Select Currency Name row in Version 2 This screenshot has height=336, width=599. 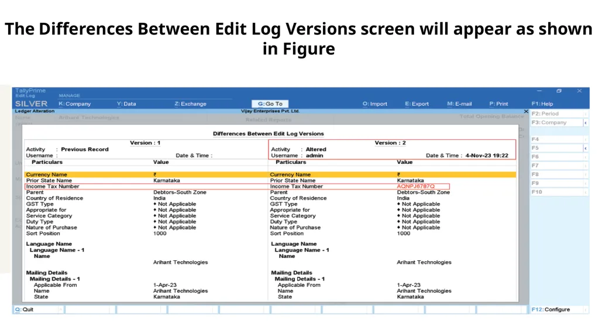[393, 174]
